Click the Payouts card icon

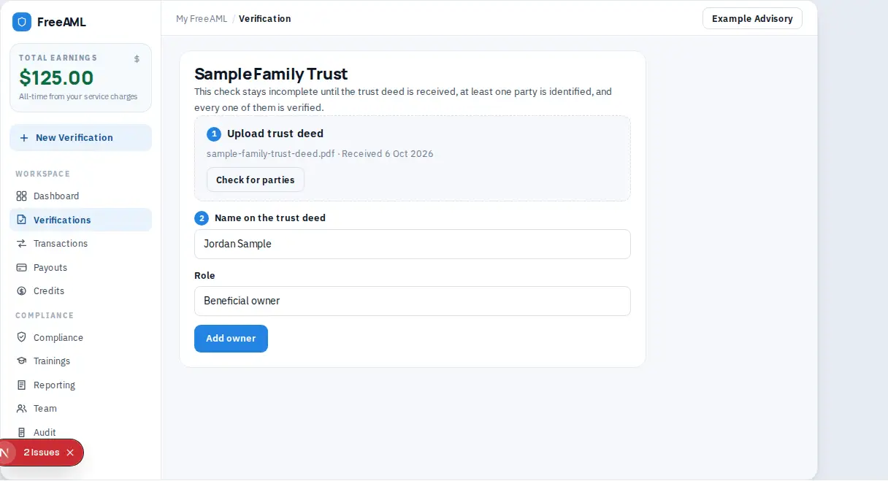[x=21, y=268]
